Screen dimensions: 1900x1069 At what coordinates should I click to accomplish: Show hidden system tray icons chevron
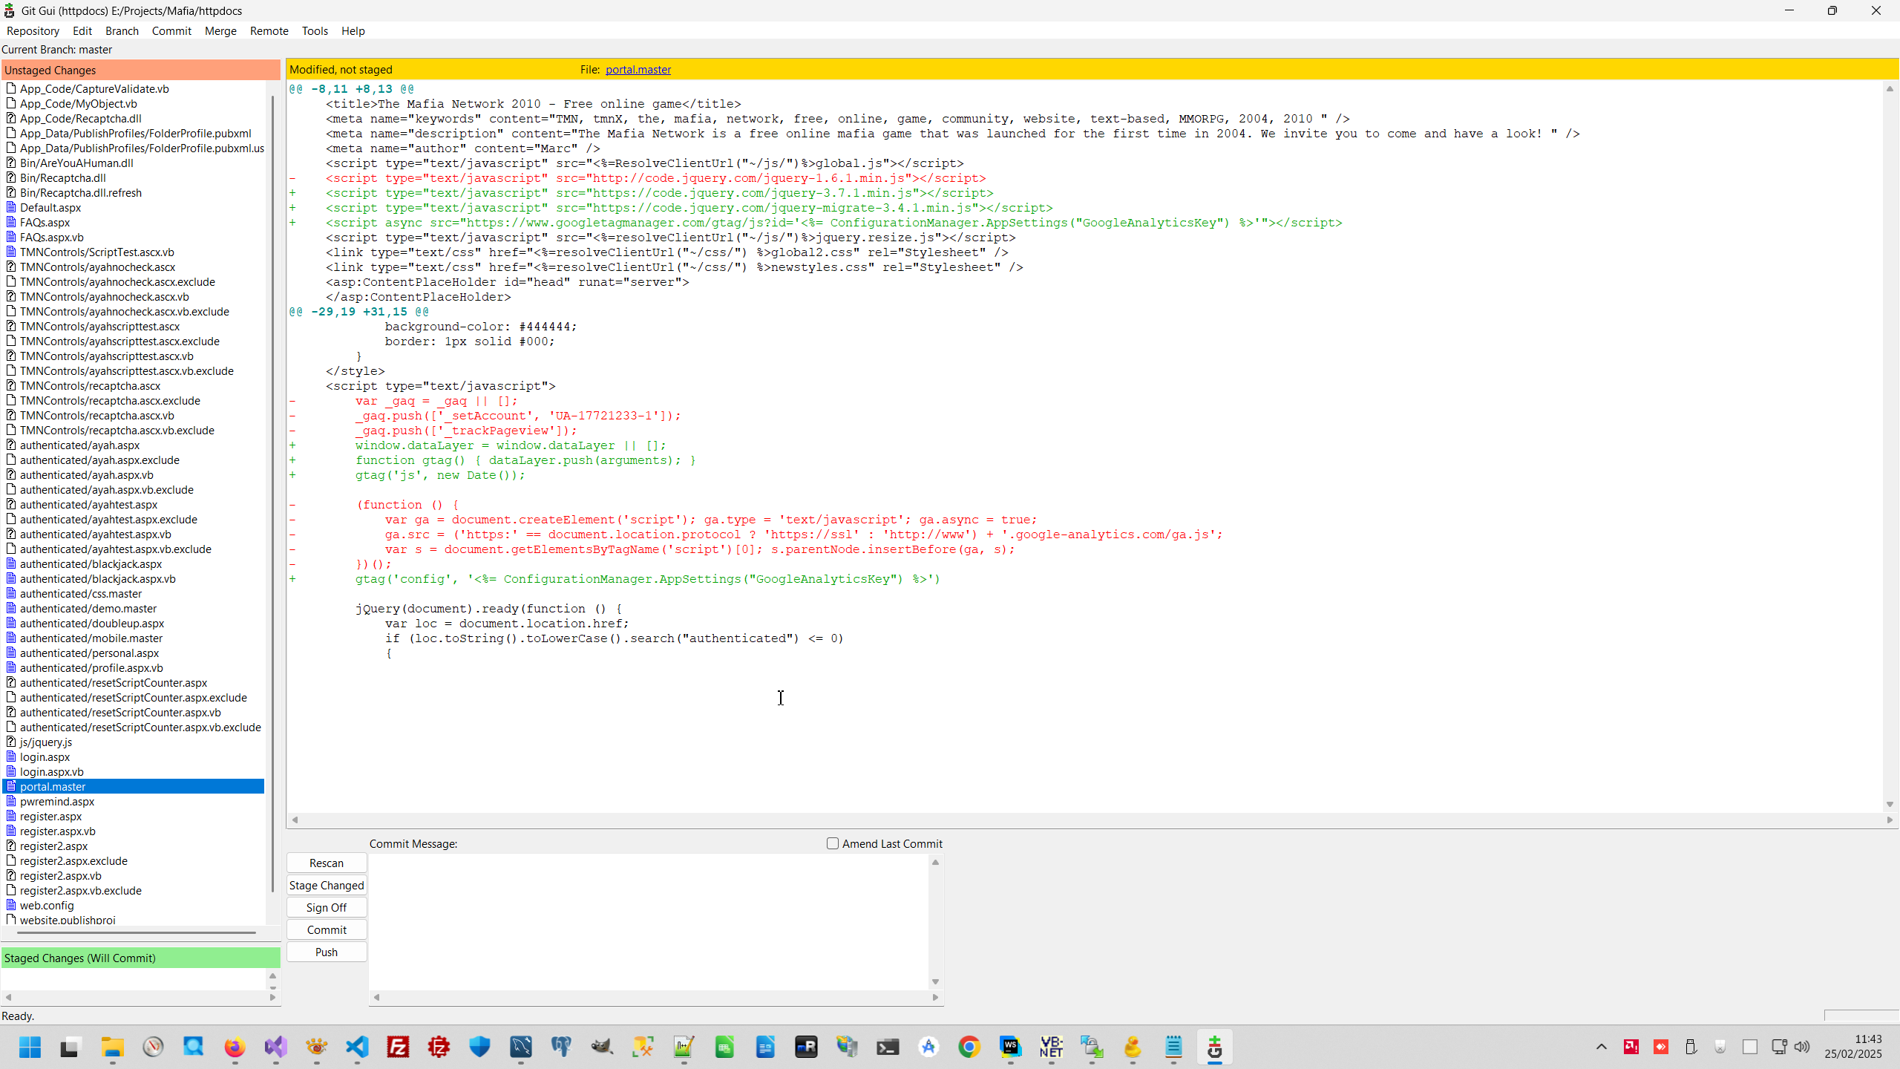[x=1601, y=1047]
